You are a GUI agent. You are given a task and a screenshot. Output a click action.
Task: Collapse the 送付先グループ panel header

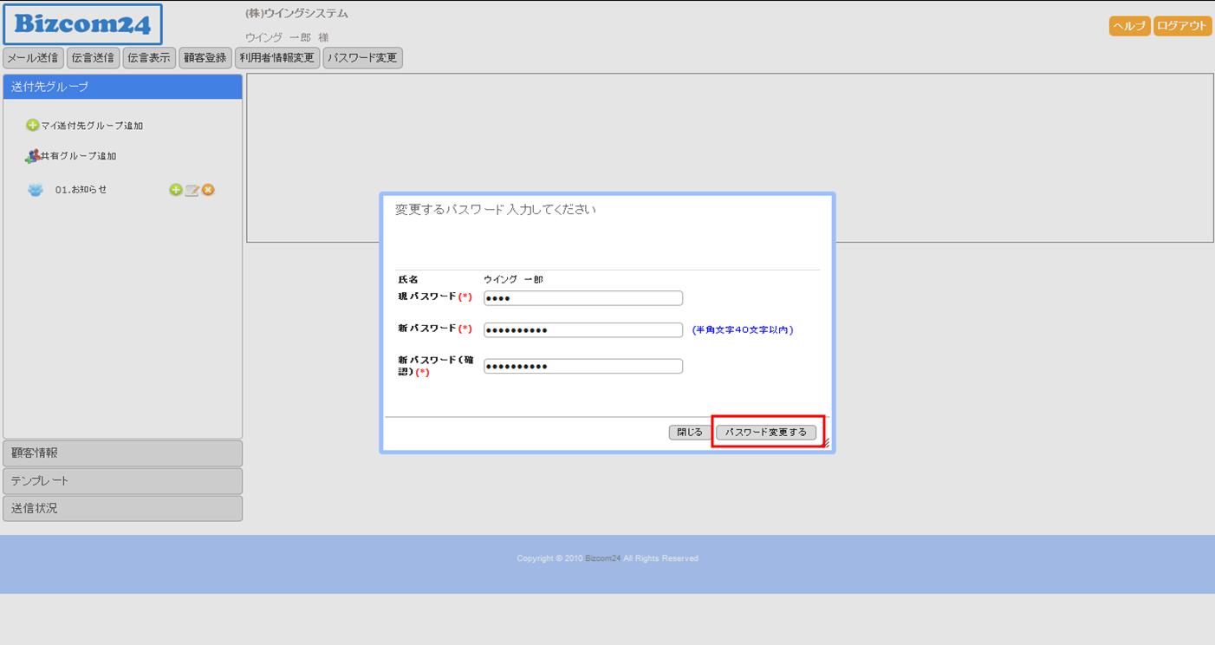(x=122, y=87)
